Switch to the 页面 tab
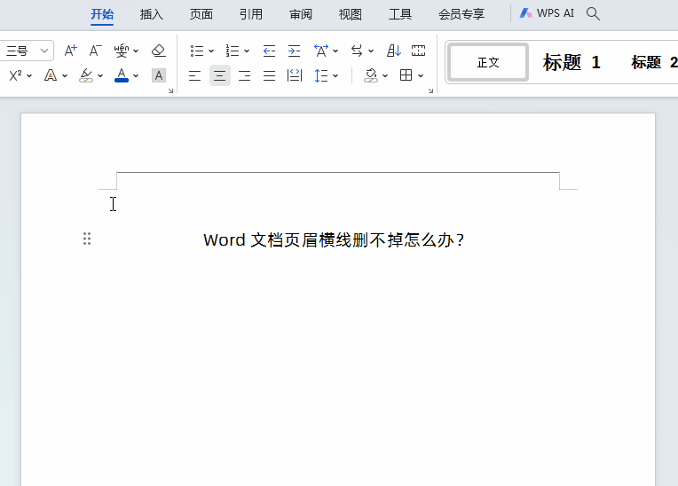The width and height of the screenshot is (678, 486). click(201, 15)
